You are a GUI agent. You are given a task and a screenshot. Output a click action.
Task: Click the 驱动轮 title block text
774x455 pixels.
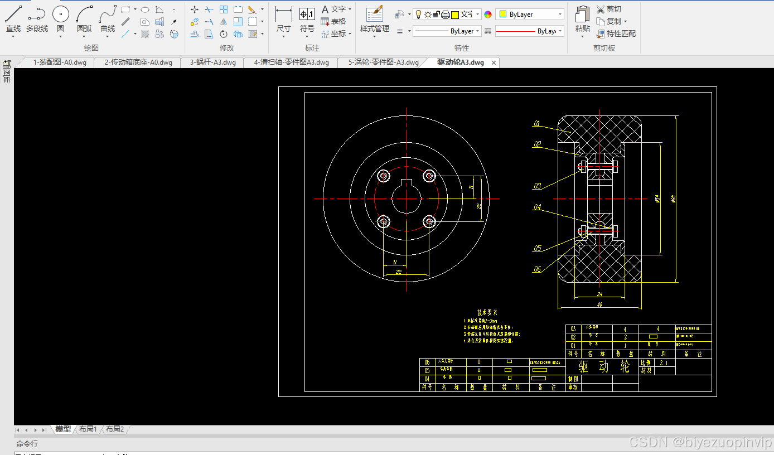[604, 366]
